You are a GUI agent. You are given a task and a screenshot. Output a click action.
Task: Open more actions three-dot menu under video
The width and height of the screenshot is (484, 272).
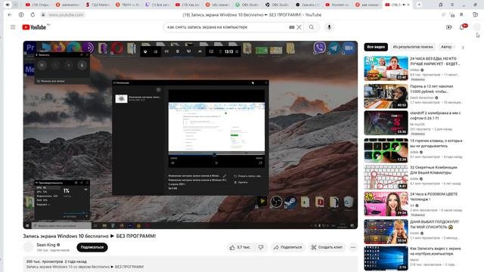[x=353, y=247]
